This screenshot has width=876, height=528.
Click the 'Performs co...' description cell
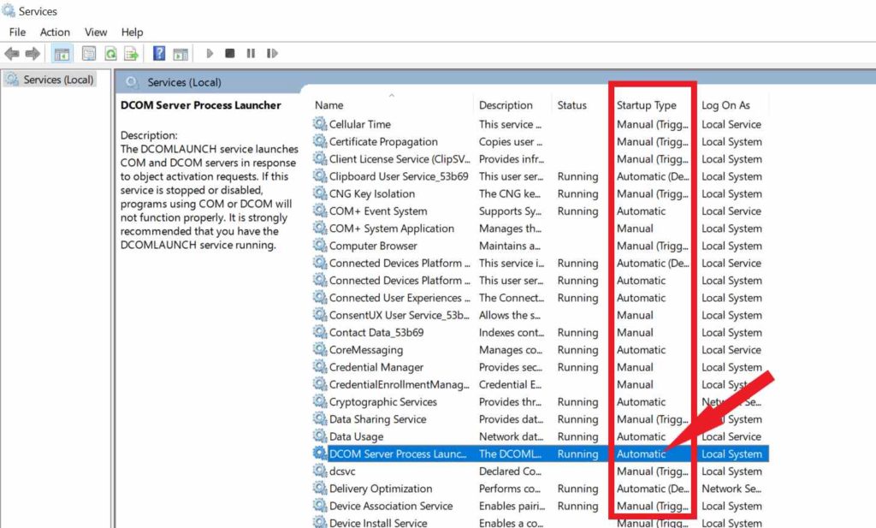coord(510,489)
